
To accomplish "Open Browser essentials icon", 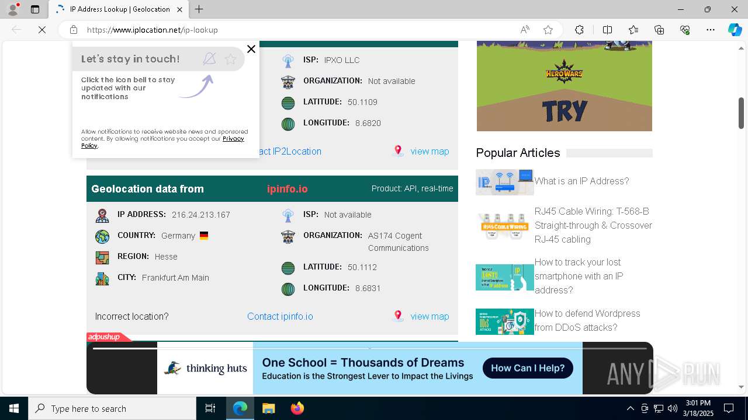I will [x=685, y=30].
